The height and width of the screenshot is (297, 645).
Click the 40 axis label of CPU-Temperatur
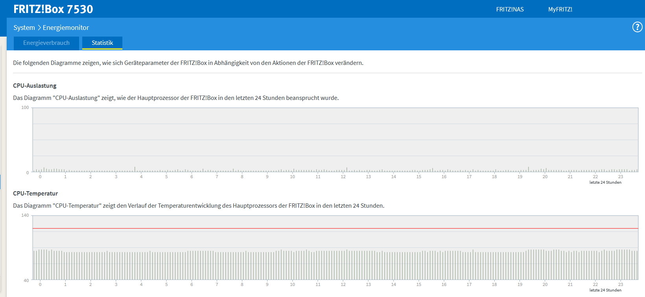pos(26,280)
